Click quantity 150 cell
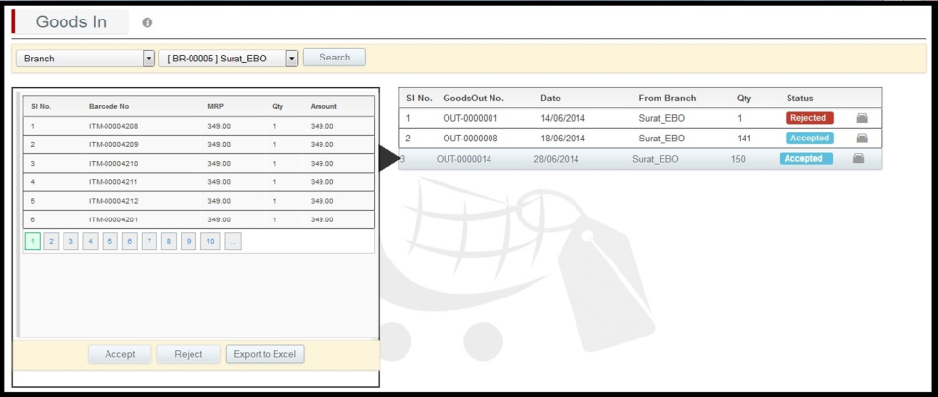 click(739, 159)
